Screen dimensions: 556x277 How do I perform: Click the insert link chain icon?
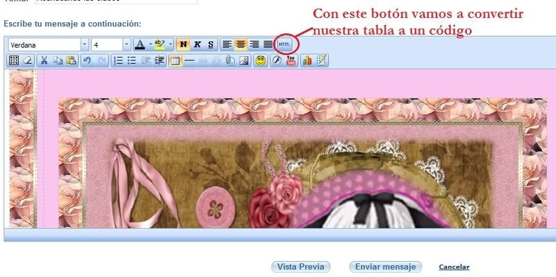[x=203, y=60]
